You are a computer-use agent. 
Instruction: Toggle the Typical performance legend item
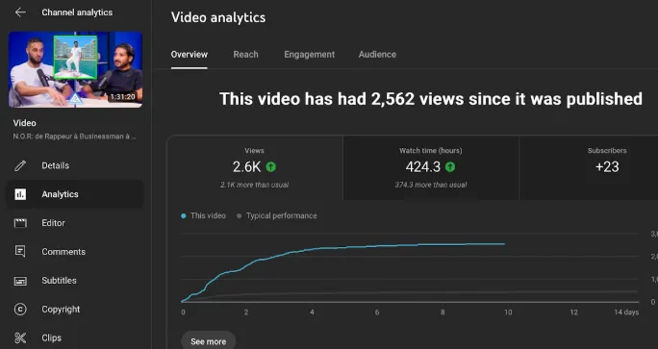(x=277, y=215)
